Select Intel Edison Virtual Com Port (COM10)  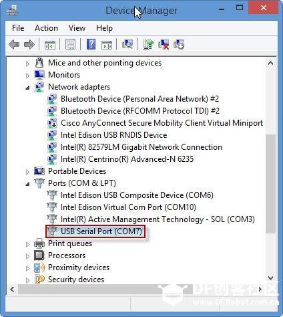(128, 207)
